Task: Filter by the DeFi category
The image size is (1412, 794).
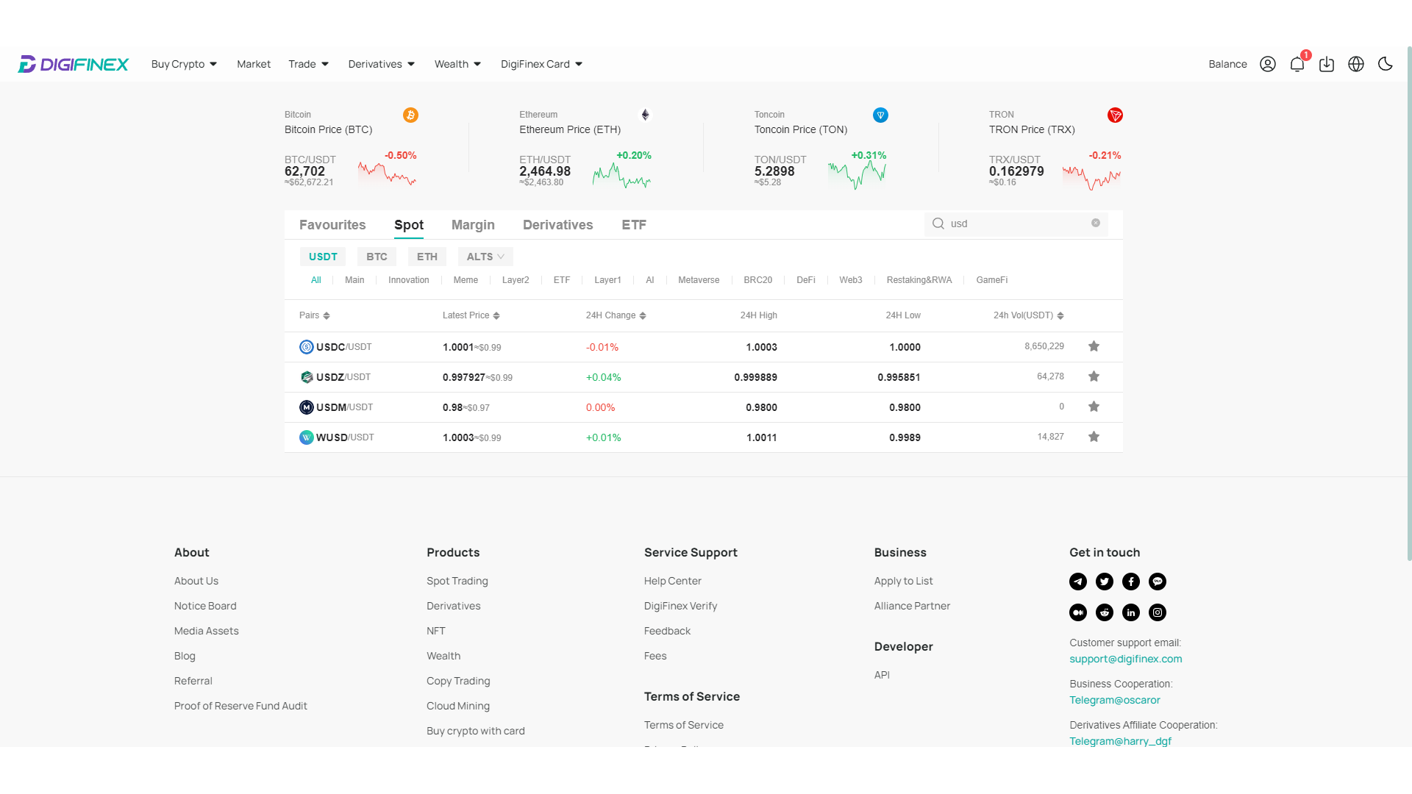Action: point(806,280)
